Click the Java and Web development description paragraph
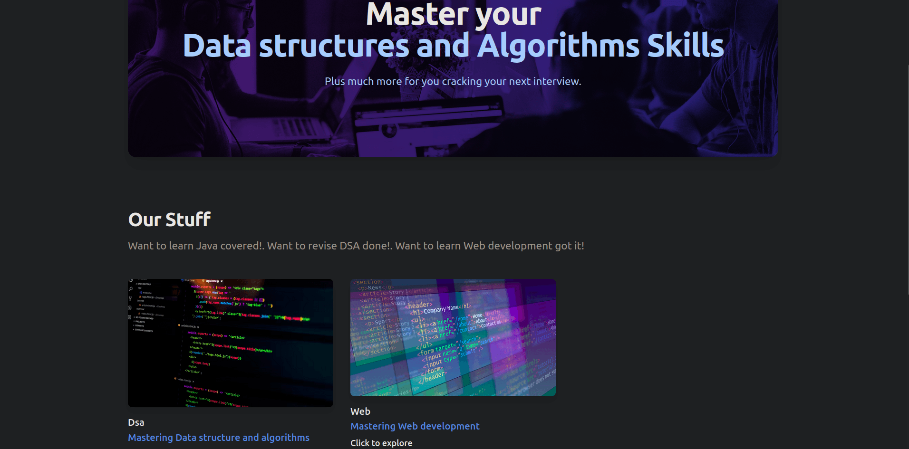 point(356,246)
